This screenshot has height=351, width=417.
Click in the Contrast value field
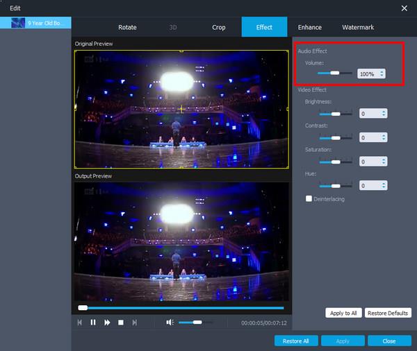(368, 138)
